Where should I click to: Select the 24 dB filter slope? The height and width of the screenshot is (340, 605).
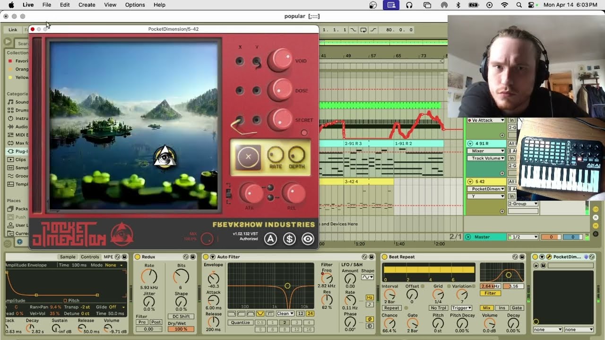pos(310,314)
